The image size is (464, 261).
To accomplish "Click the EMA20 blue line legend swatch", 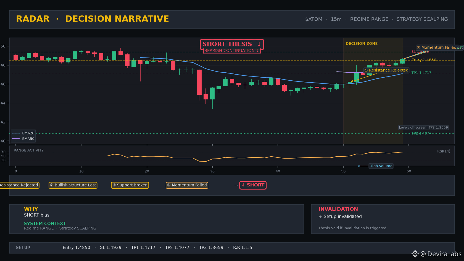I will pos(16,133).
